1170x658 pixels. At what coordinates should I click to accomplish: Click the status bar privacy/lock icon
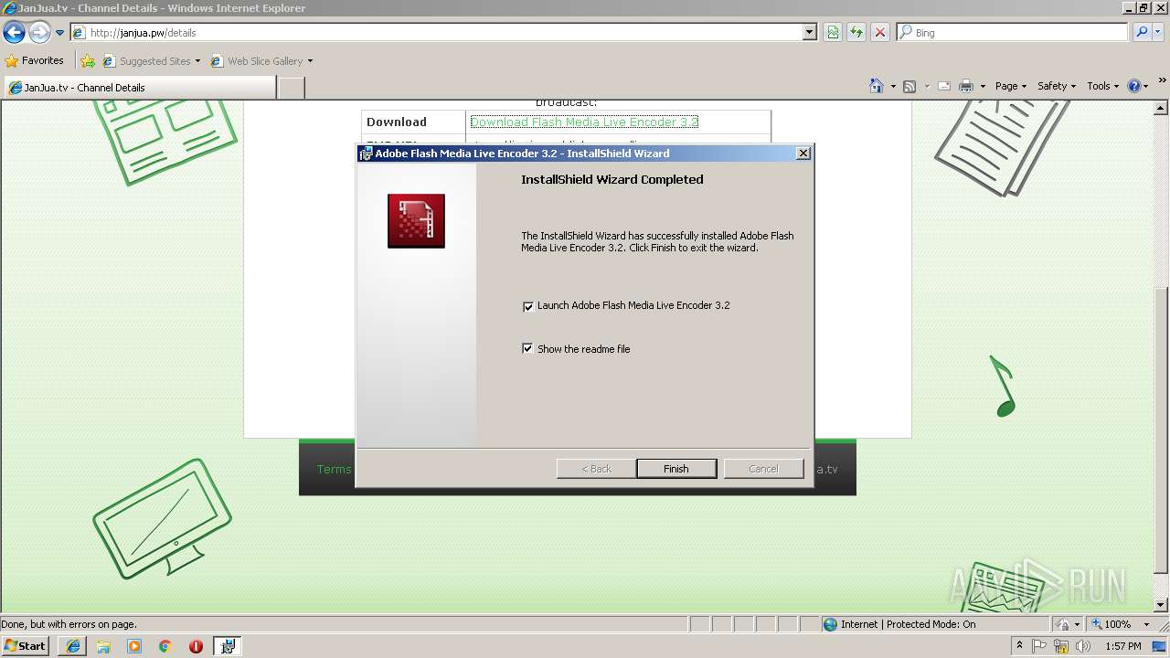click(1064, 624)
